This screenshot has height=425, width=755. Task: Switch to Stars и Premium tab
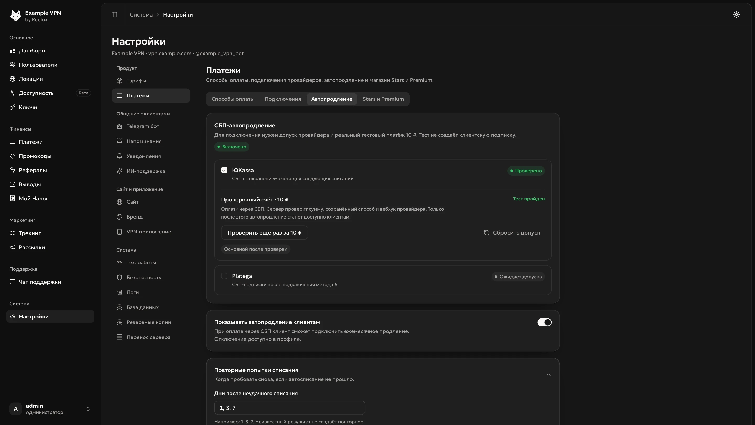coord(383,99)
